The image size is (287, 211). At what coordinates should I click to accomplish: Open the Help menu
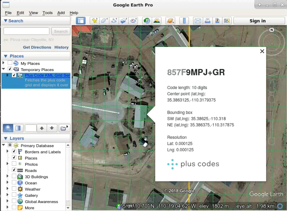74,13
